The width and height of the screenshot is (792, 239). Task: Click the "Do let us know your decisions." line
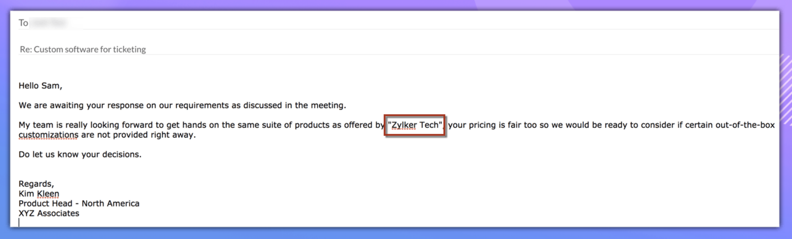coord(80,154)
